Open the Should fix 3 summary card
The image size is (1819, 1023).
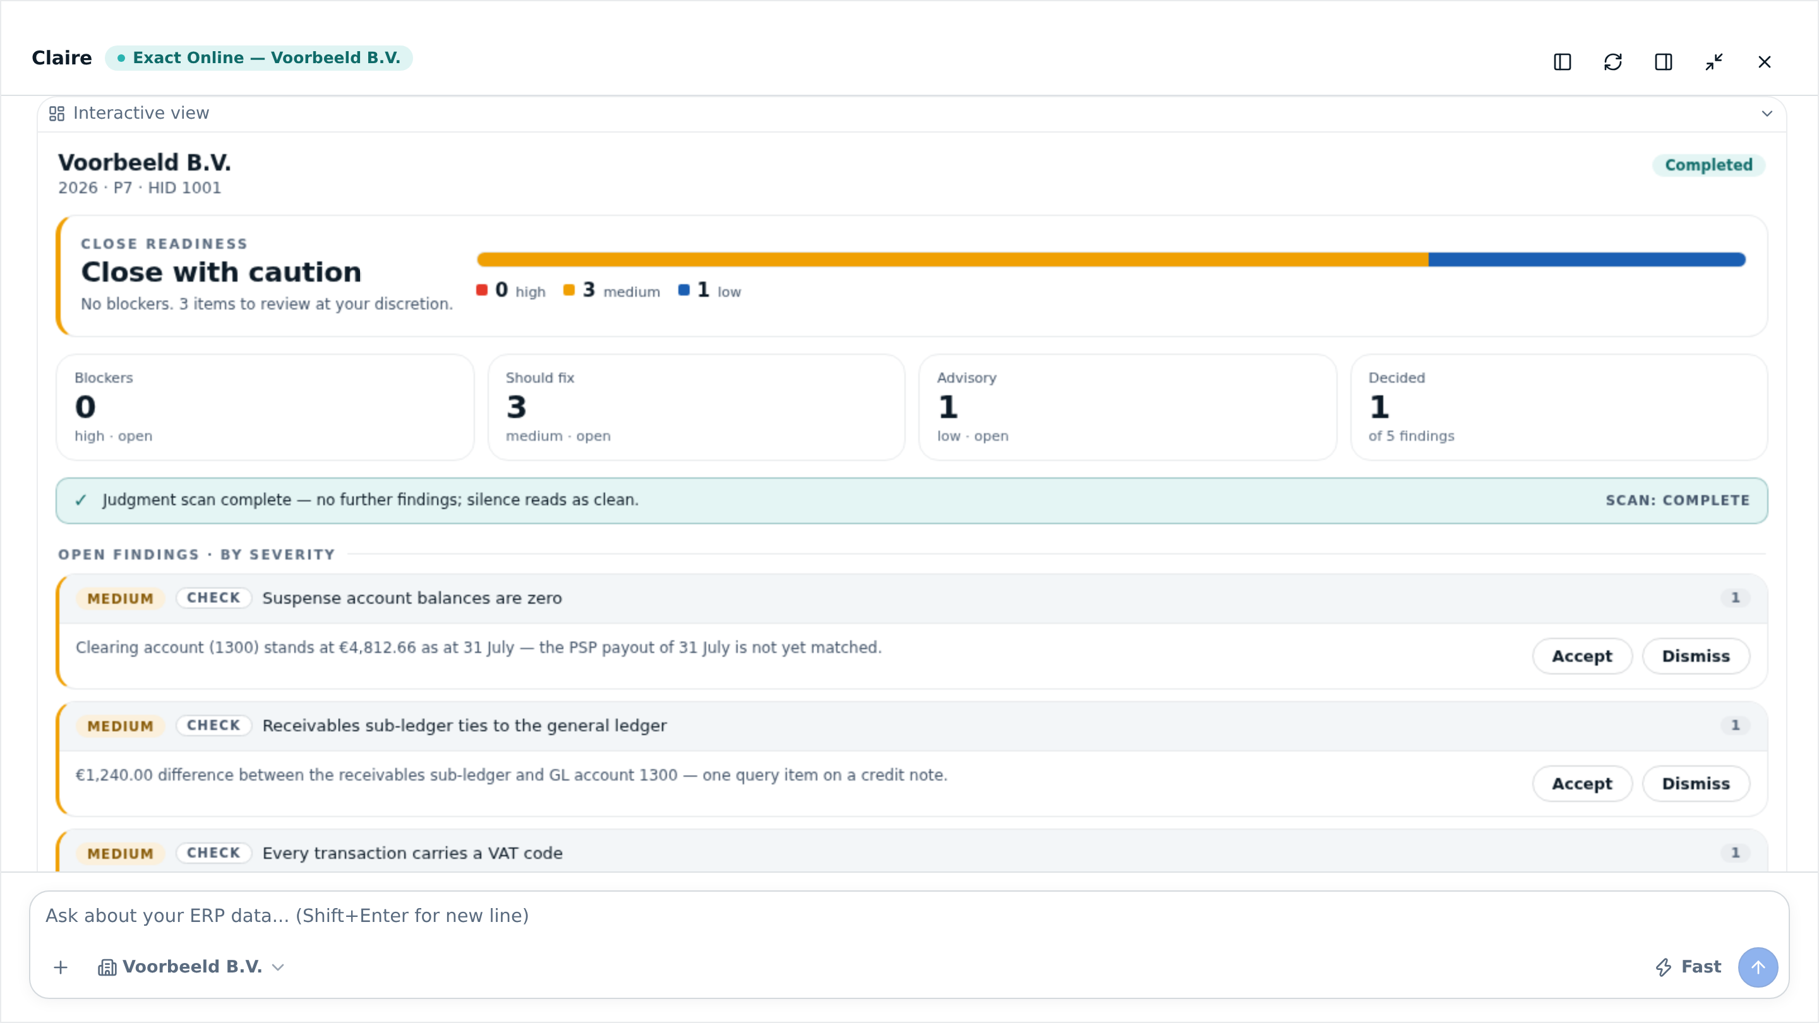696,407
